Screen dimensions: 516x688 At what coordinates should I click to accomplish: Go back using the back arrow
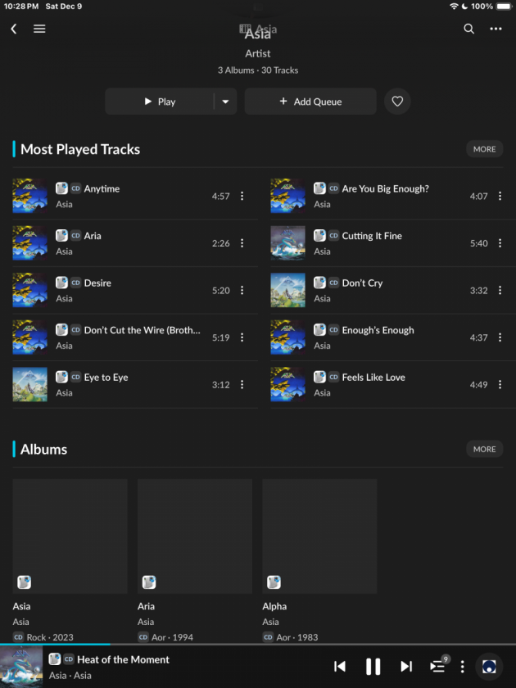coord(14,29)
